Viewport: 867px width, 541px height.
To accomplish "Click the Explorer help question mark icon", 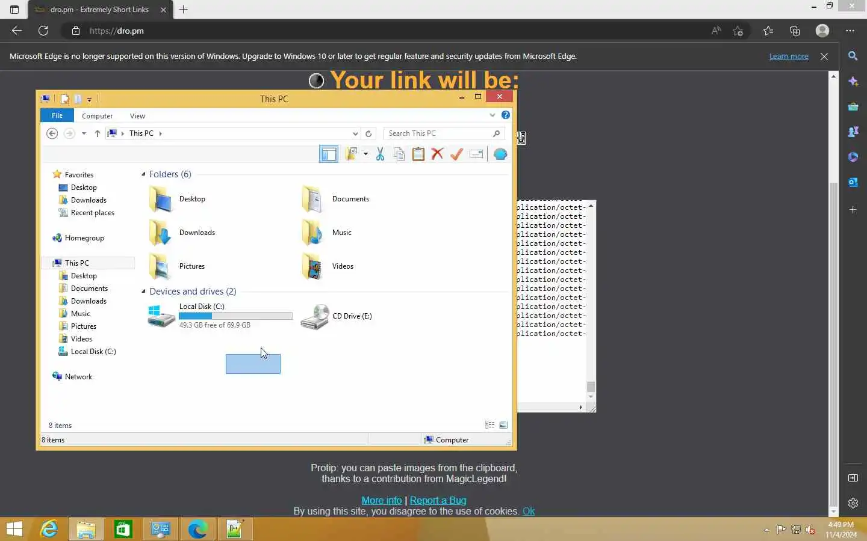I will (506, 115).
